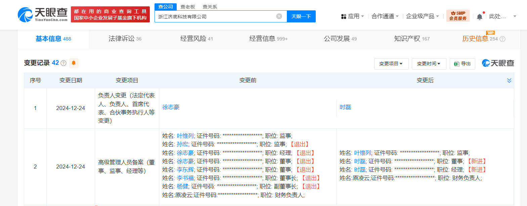The height and width of the screenshot is (206, 527).
Task: Select the 查老板 search mode tab
Action: (x=188, y=7)
